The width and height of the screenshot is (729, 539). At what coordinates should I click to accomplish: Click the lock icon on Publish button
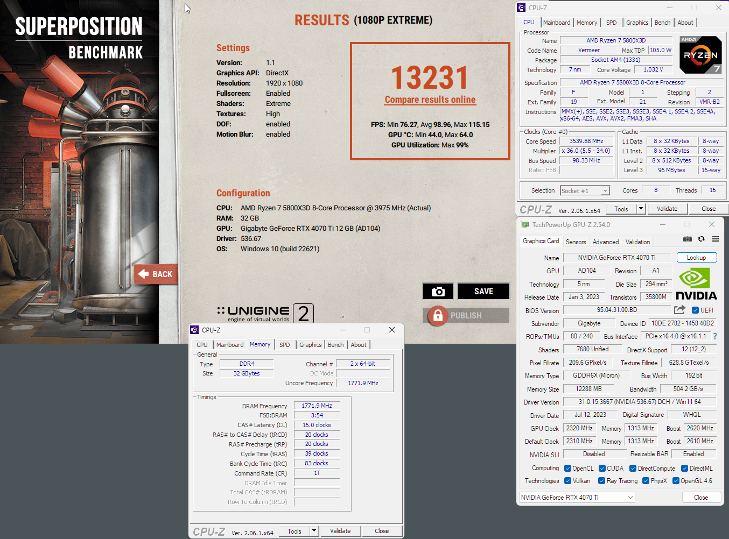pyautogui.click(x=438, y=315)
